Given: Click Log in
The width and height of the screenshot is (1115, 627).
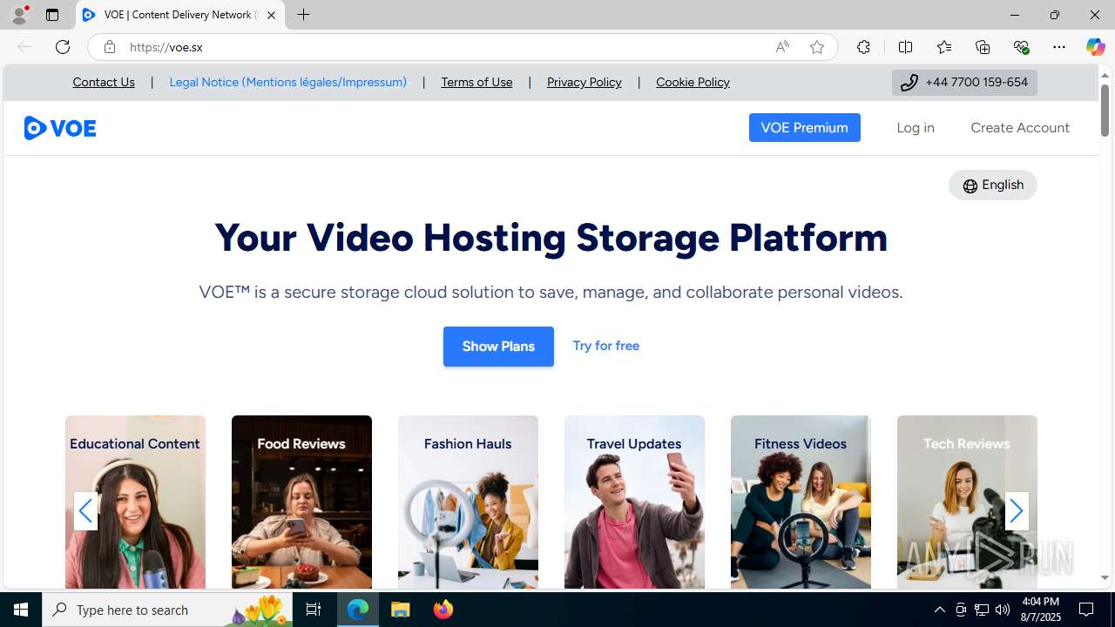Looking at the screenshot, I should pyautogui.click(x=916, y=127).
